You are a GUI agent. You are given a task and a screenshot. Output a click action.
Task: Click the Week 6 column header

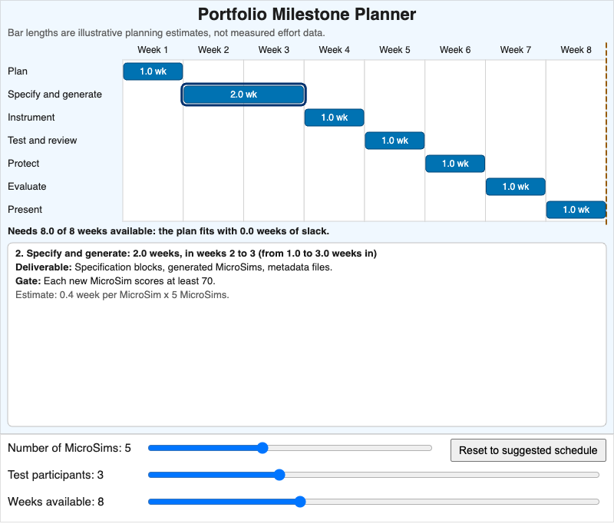click(455, 50)
